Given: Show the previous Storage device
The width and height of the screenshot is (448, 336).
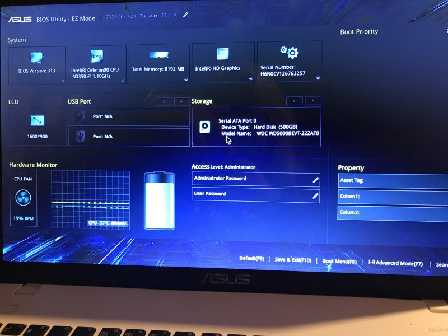Looking at the screenshot, I should 295,101.
